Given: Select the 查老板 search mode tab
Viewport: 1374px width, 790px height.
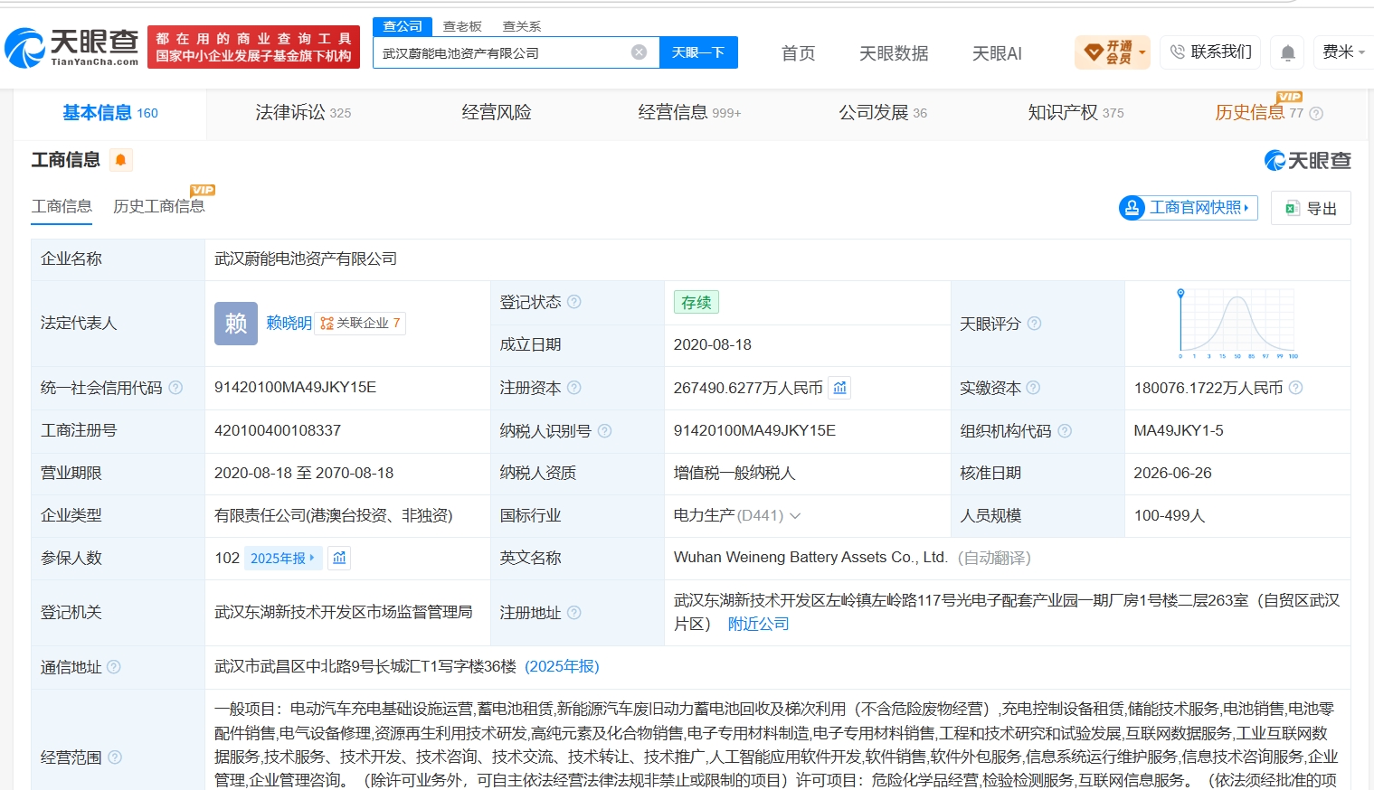Looking at the screenshot, I should click(x=462, y=26).
